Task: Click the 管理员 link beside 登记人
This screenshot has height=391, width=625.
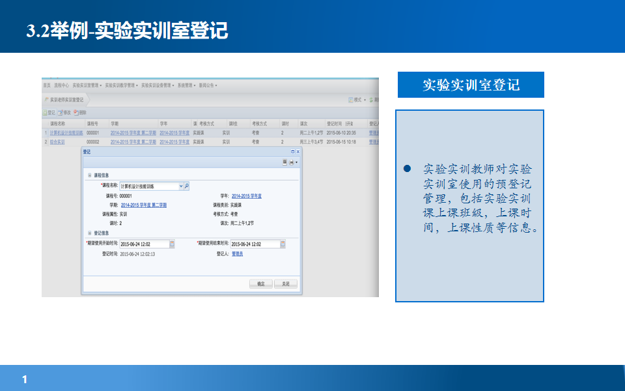Action: click(238, 254)
